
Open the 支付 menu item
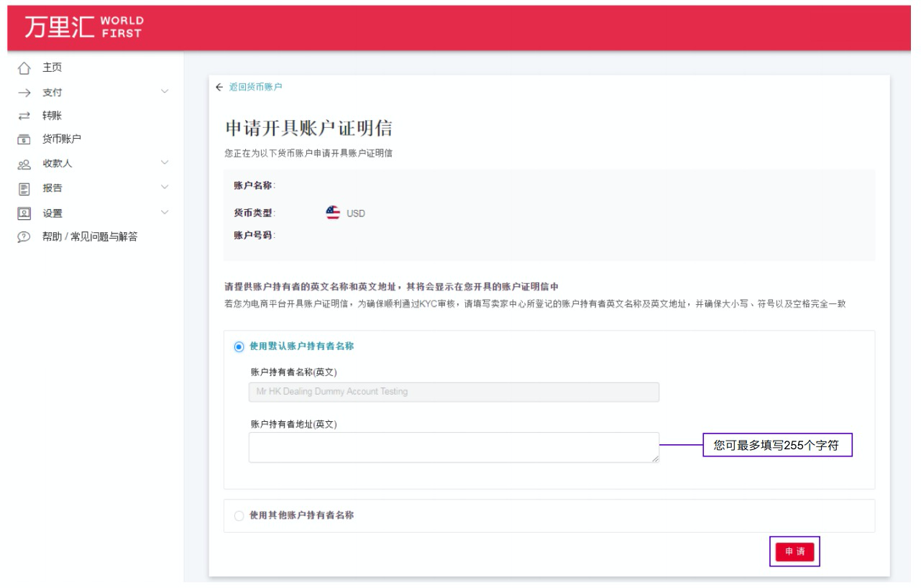coord(52,93)
